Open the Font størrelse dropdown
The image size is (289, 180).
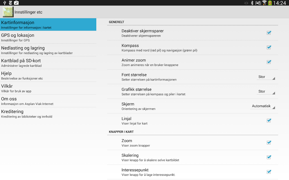point(266,77)
